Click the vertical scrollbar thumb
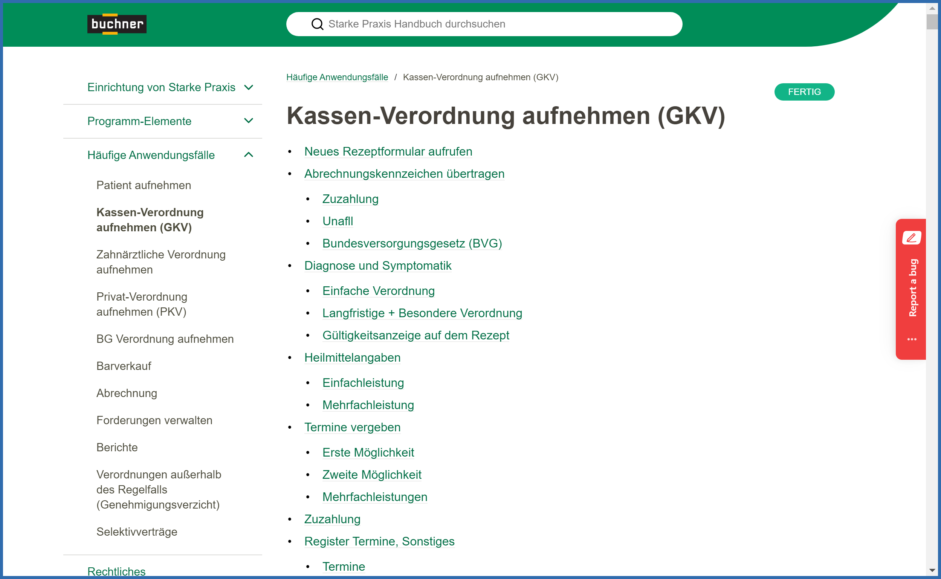941x579 pixels. tap(932, 21)
